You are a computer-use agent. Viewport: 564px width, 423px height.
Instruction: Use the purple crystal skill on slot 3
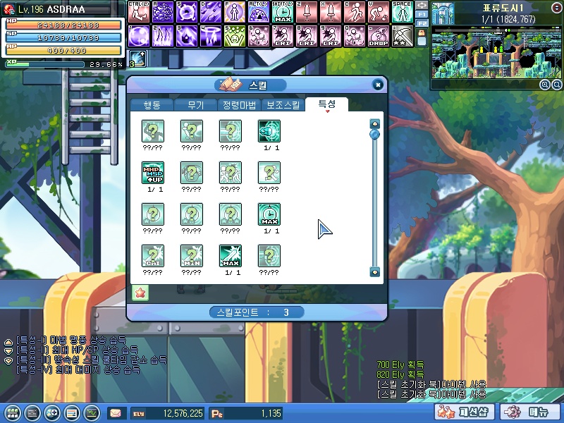(187, 36)
